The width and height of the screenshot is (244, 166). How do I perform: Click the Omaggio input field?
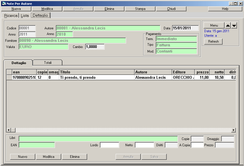228,139
